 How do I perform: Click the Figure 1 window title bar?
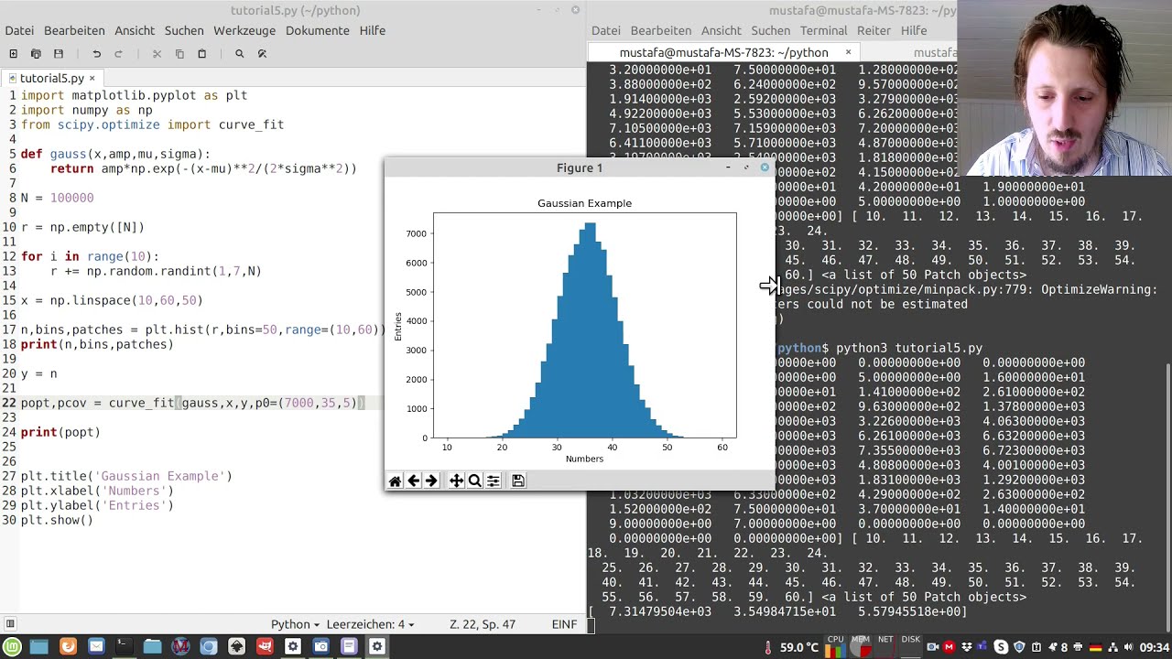tap(579, 167)
